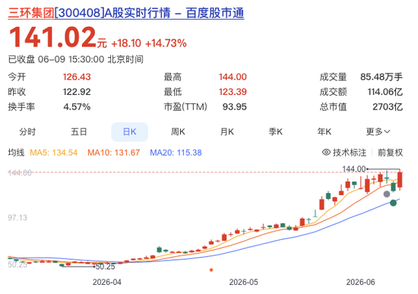Image resolution: width=418 pixels, height=294 pixels.
Task: Switch to the 周K tab
Action: [178, 131]
